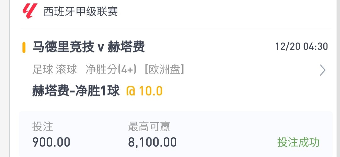The width and height of the screenshot is (340, 157).
Task: Click the 滚球 in-play label
Action: pos(66,70)
